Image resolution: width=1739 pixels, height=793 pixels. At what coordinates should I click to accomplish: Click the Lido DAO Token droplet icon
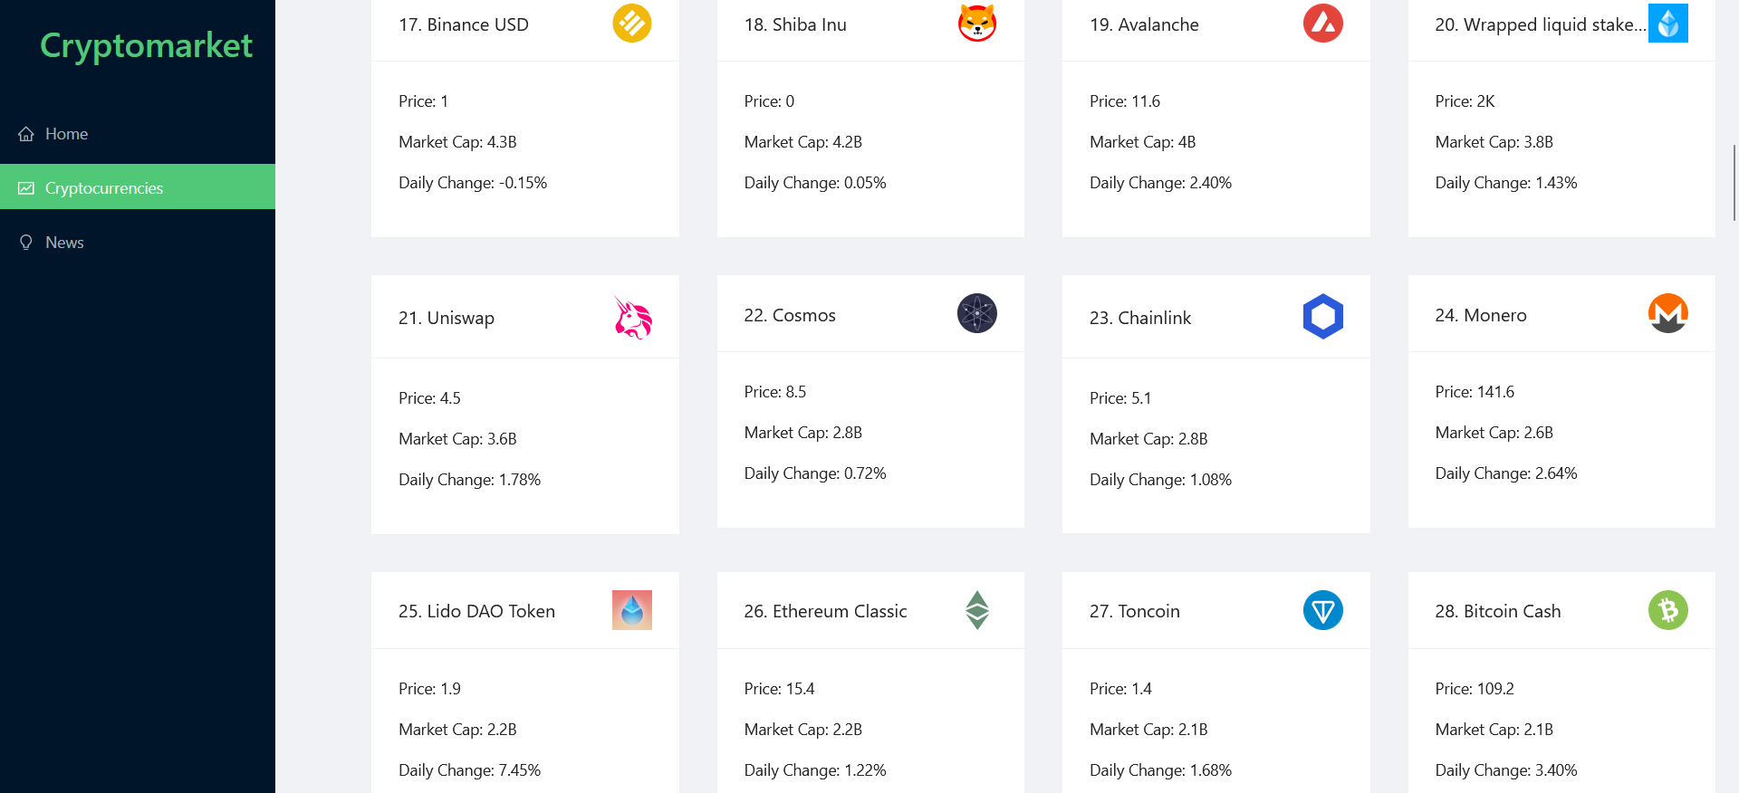coord(631,610)
